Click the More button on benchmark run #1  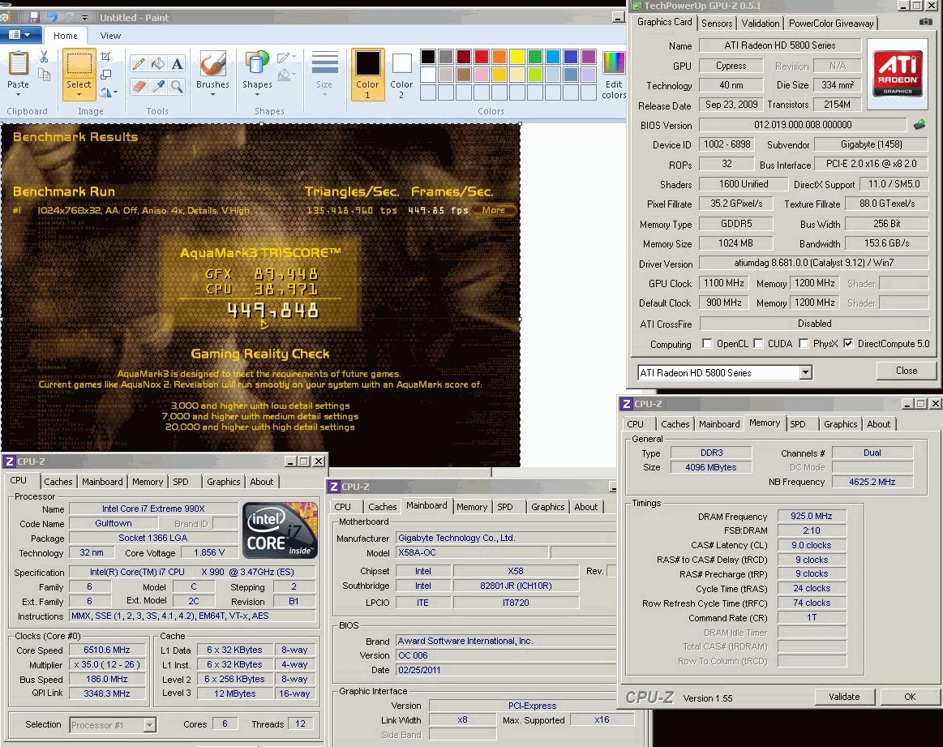click(x=494, y=210)
